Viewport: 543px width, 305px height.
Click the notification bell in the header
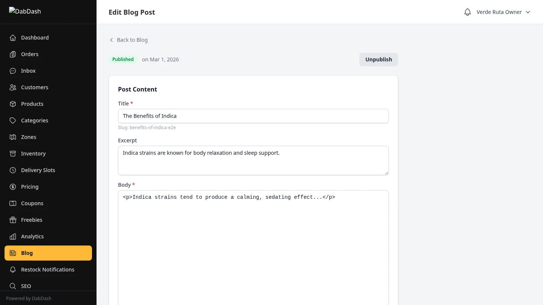pos(468,12)
